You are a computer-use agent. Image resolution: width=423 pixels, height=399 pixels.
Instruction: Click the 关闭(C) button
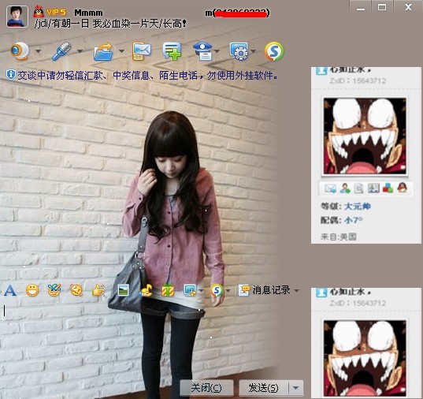[206, 388]
